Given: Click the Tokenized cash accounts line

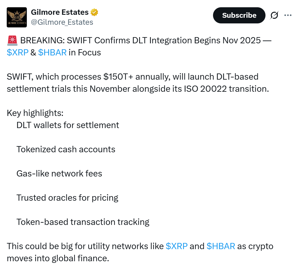Looking at the screenshot, I should click(x=66, y=149).
